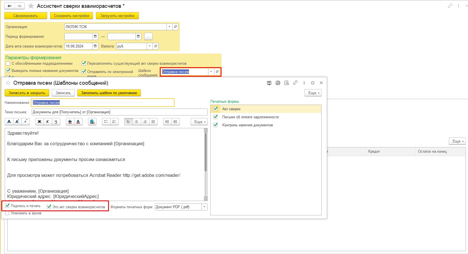Insert a numbered list
The image size is (468, 254).
[114, 122]
